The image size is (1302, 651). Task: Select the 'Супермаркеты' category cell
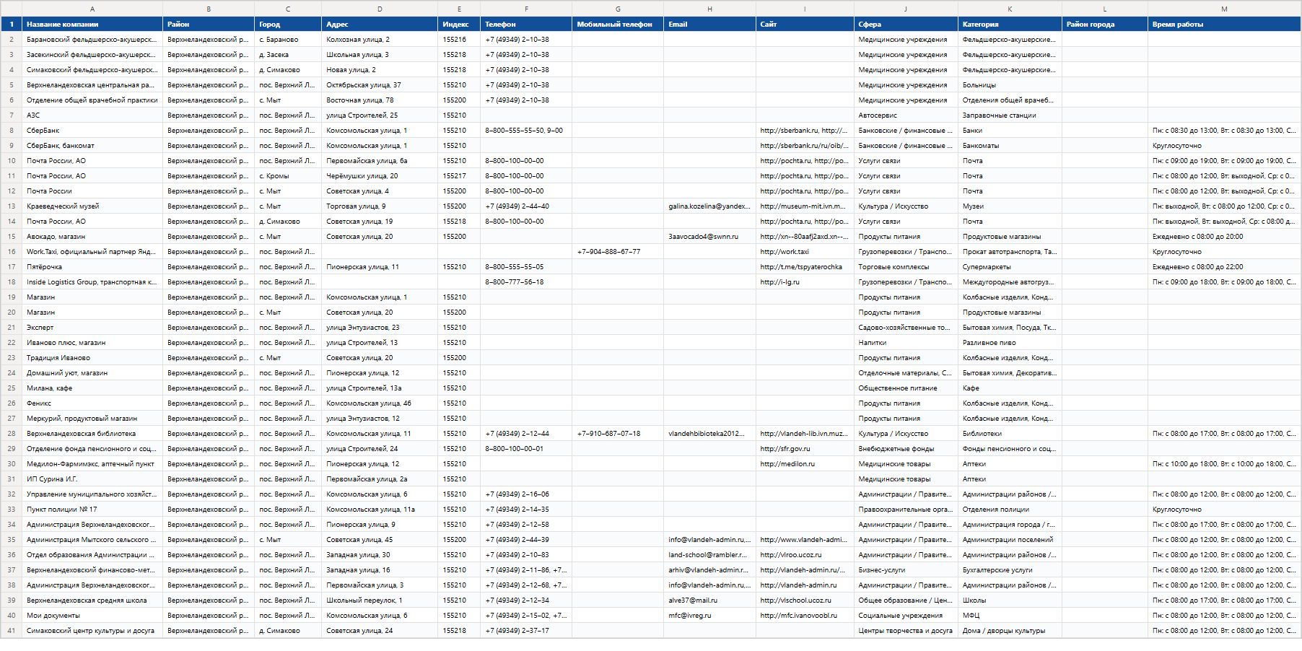coord(1010,266)
